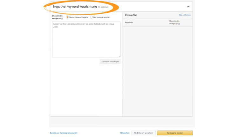The width and height of the screenshot is (244, 137).
Task: Click the 'Abbrechen' link
Action: [x=125, y=133]
